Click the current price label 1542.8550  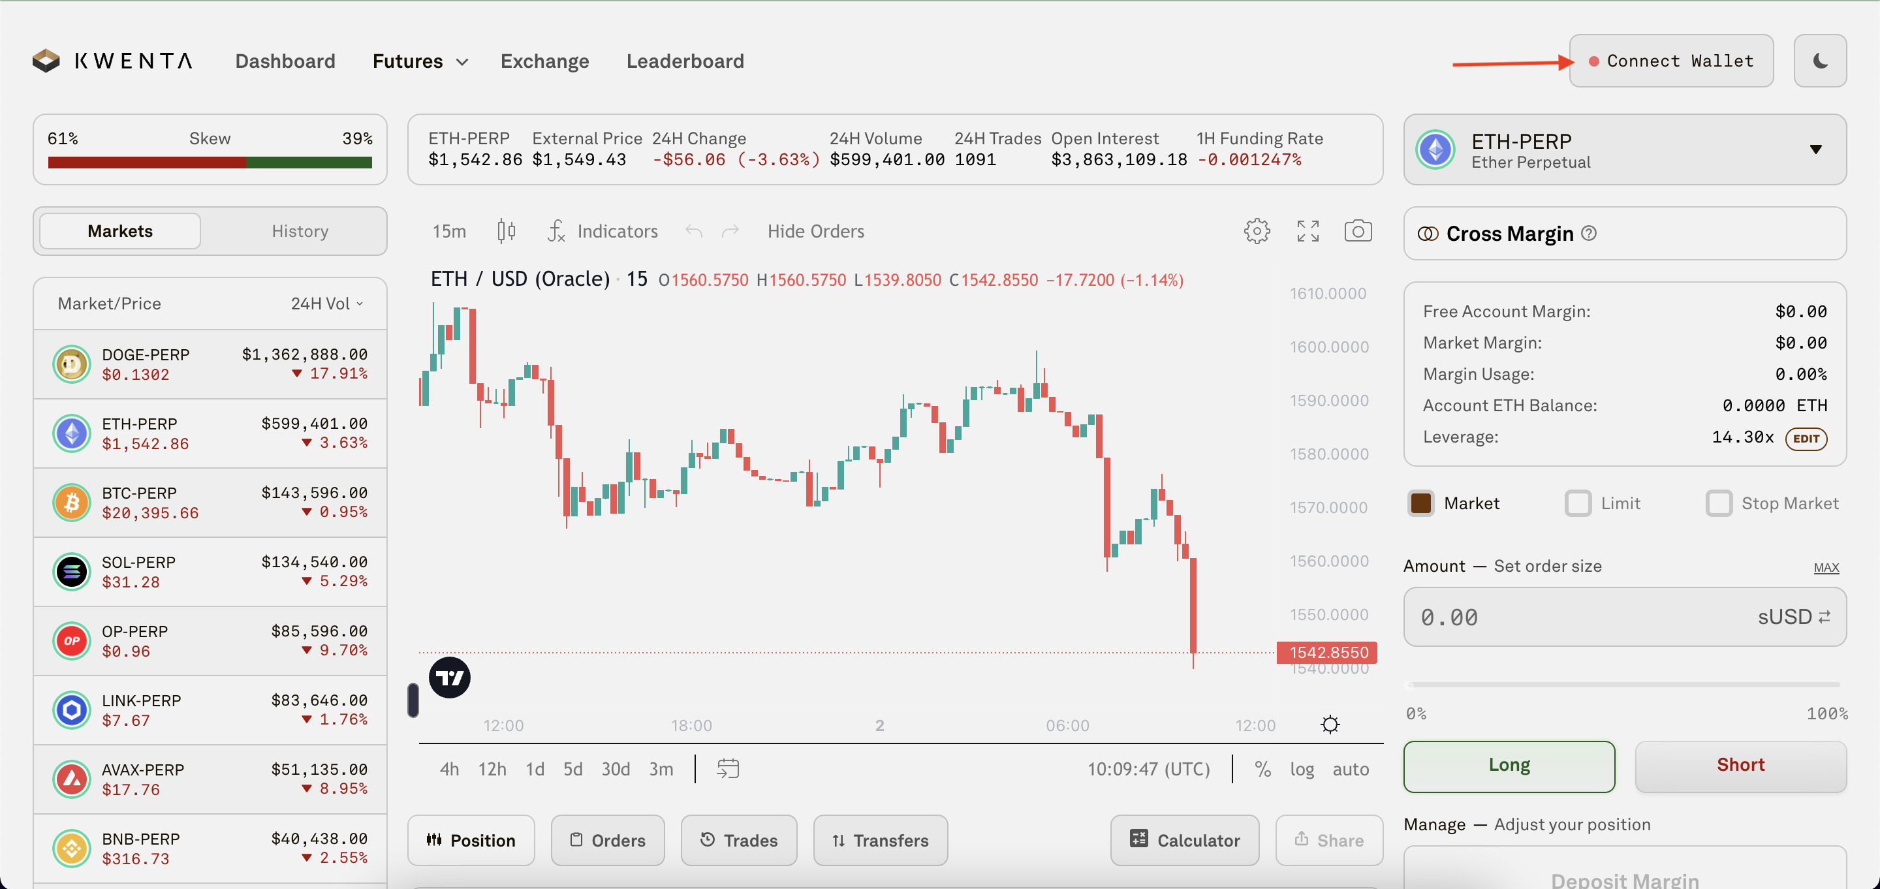pyautogui.click(x=1327, y=652)
